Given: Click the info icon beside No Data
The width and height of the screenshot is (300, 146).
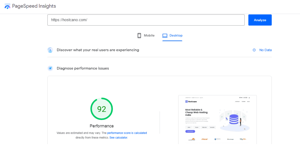Looking at the screenshot, I should 254,50.
